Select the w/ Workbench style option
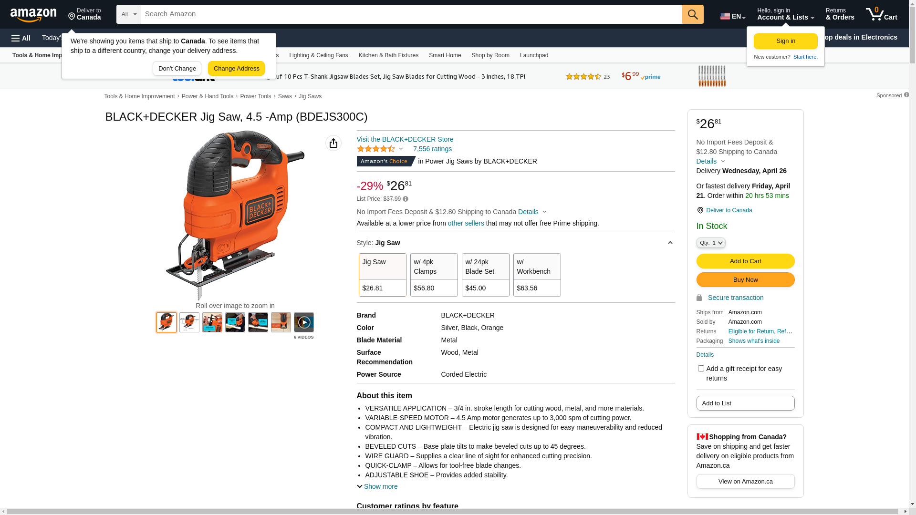This screenshot has height=515, width=916. point(537,275)
